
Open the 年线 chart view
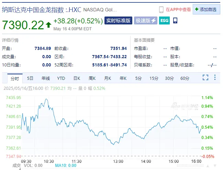pos(46,78)
